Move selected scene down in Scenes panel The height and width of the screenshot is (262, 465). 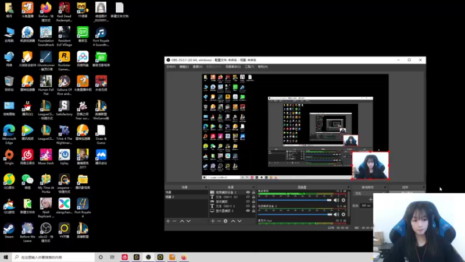188,221
